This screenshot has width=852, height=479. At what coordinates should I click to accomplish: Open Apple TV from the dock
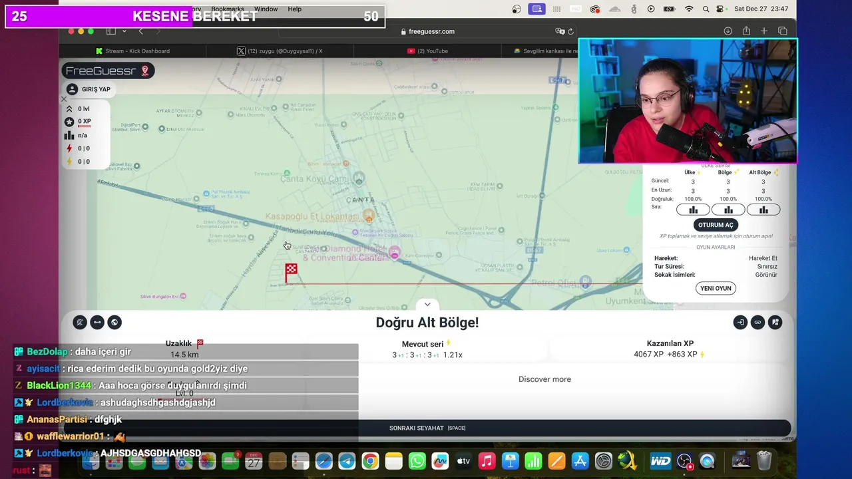coord(463,461)
